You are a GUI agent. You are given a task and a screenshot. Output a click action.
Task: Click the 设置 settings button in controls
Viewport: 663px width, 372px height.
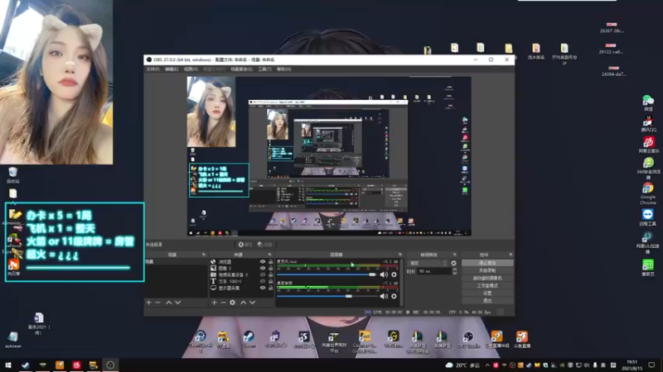(x=487, y=293)
